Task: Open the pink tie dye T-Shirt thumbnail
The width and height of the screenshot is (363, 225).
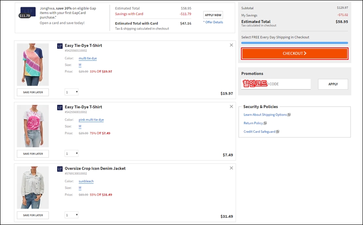Action: (x=33, y=126)
